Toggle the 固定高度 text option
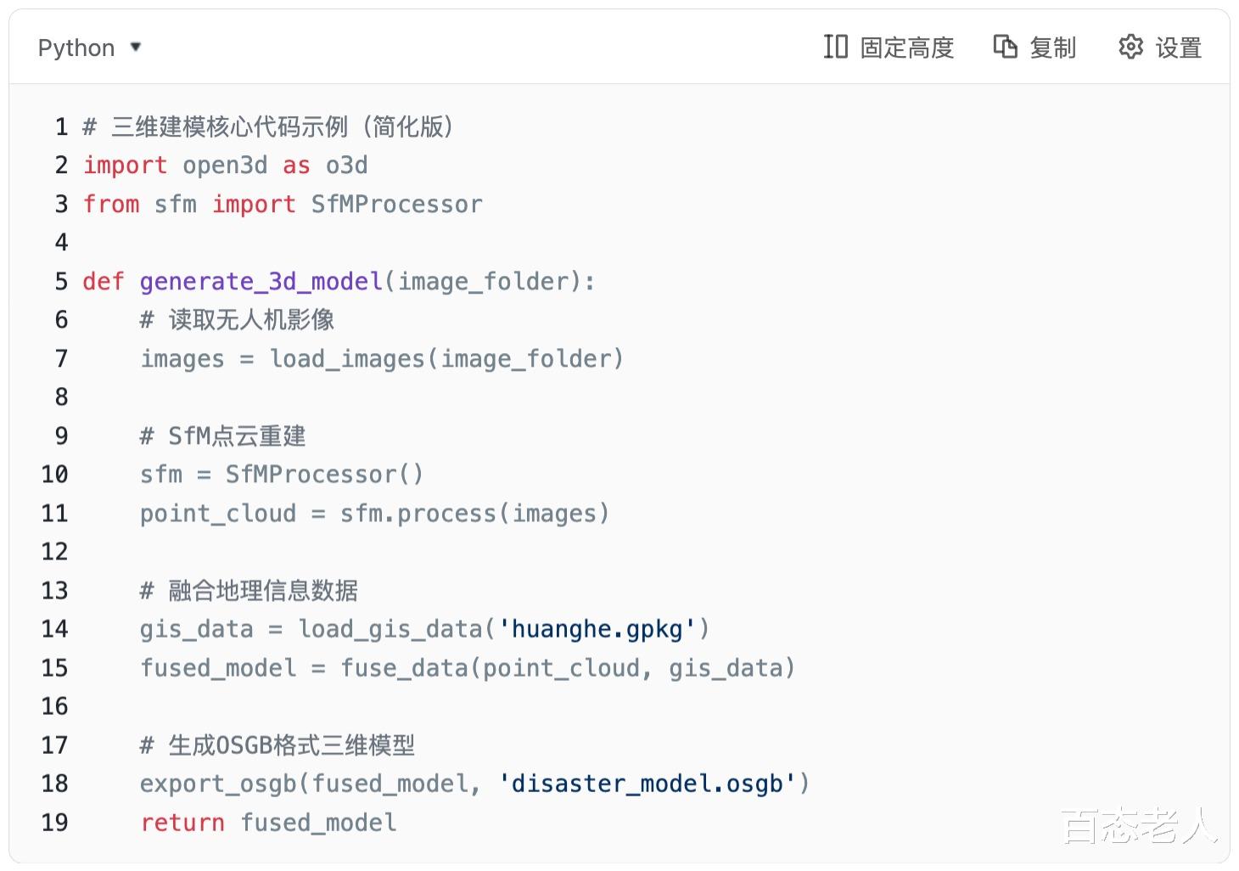1239x871 pixels. tap(907, 48)
